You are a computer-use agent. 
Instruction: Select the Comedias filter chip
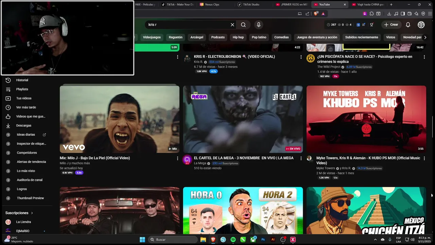click(281, 37)
